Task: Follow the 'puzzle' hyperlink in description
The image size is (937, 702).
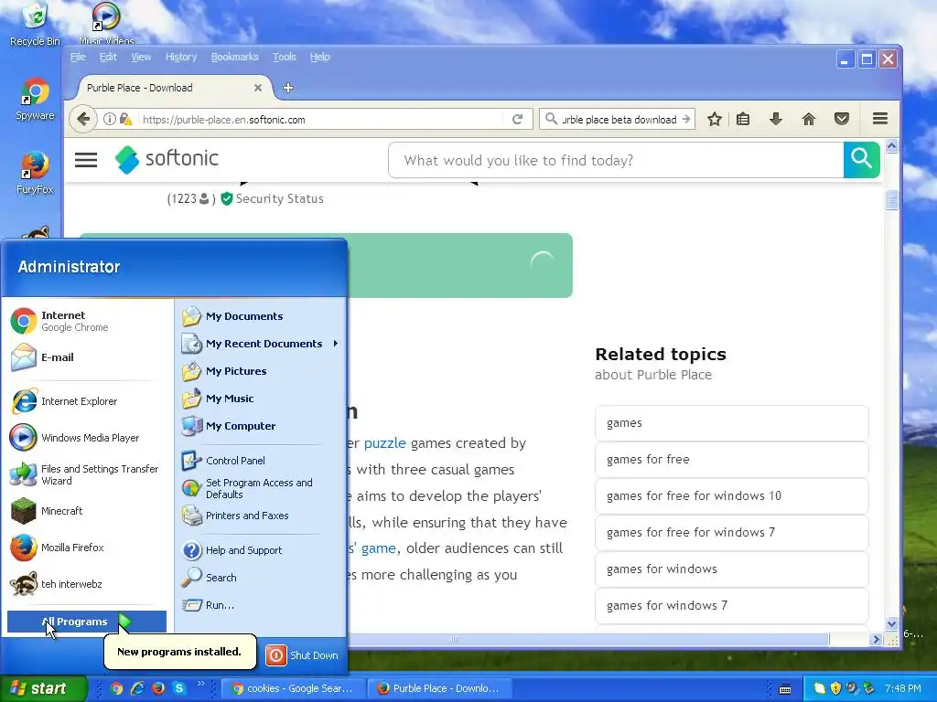Action: coord(385,443)
